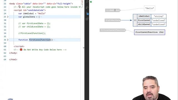
Task: Click closing </body> tag on line 62
Action: pyautogui.click(x=13, y=53)
